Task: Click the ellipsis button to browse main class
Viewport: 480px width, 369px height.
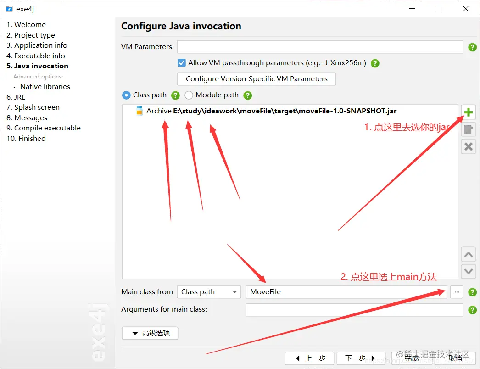Action: [x=457, y=292]
